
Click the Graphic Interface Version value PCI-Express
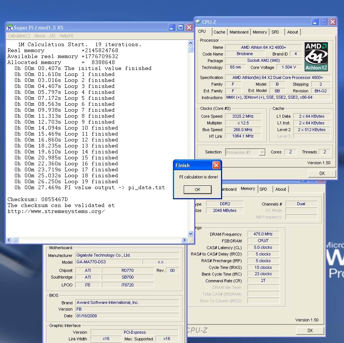[135, 332]
